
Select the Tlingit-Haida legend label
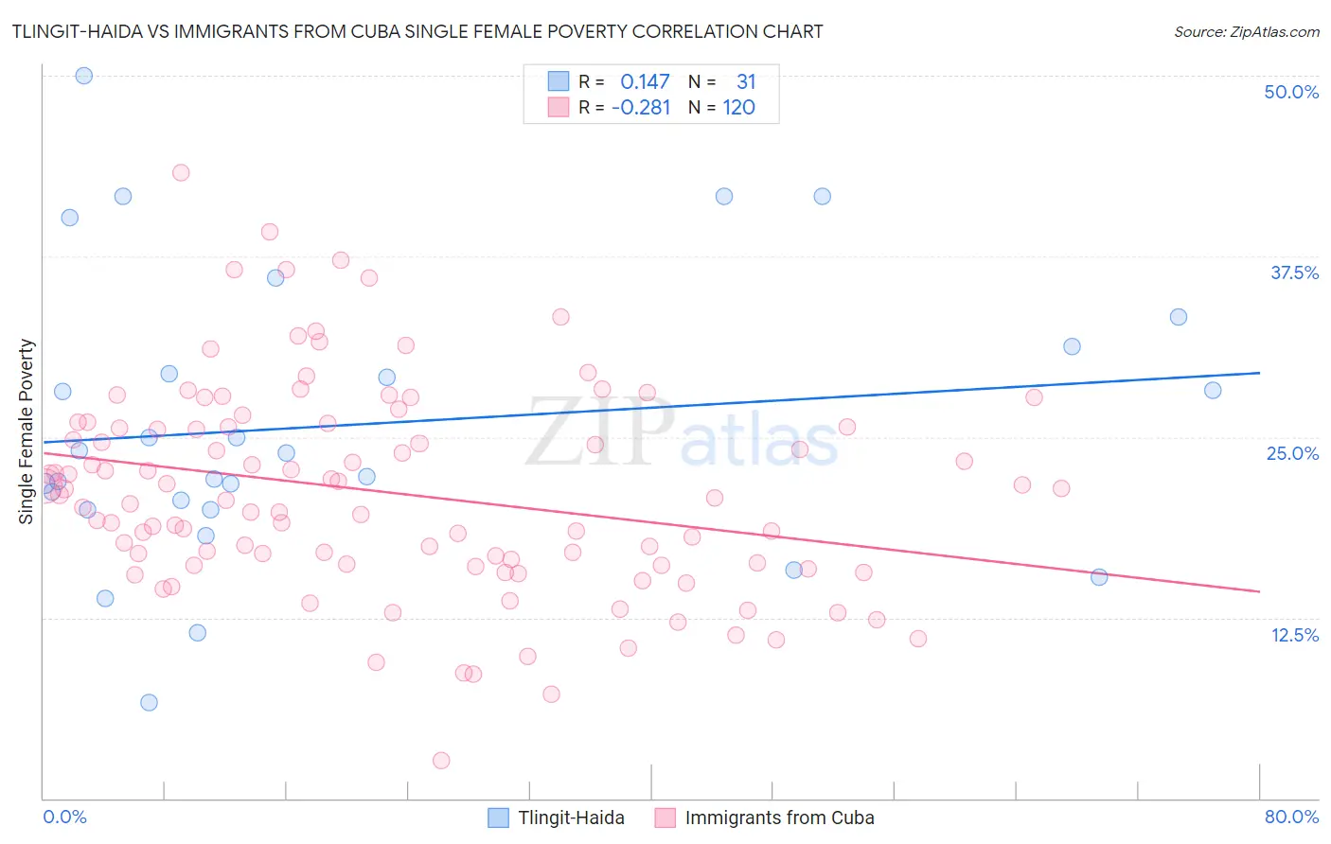(572, 818)
